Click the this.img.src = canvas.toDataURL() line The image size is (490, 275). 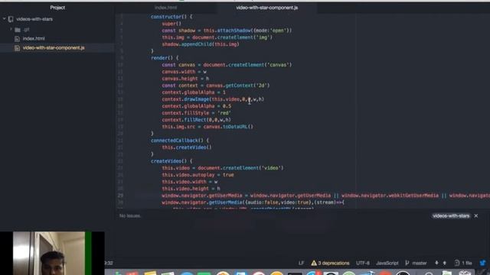[207, 127]
